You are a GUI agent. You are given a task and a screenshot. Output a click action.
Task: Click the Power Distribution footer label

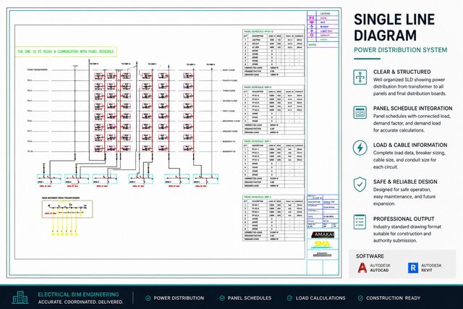[x=179, y=298]
